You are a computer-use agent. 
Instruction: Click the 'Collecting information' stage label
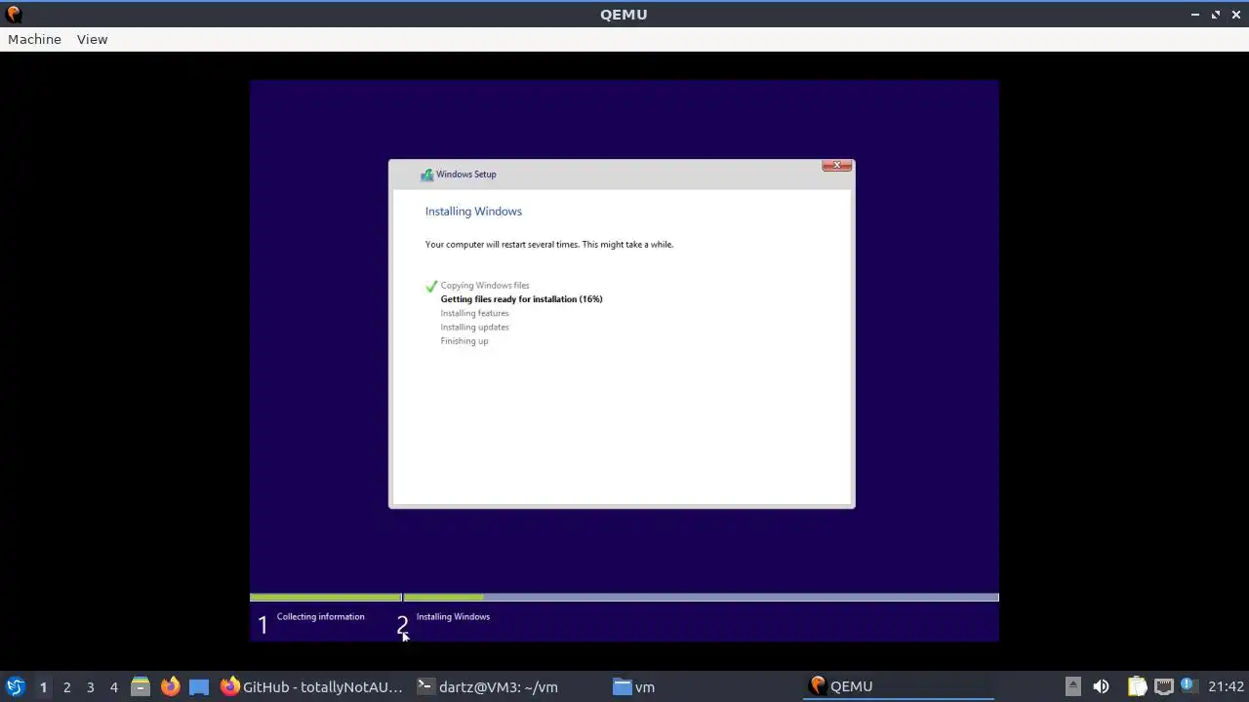point(320,616)
